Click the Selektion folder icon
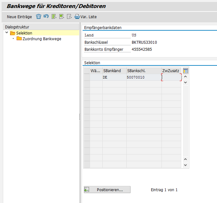The height and width of the screenshot is (203, 217). 13,33
